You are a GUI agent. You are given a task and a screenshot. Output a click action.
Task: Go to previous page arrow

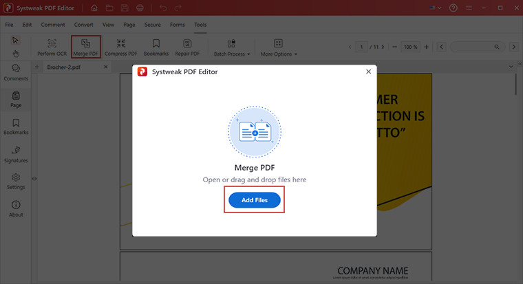coord(350,47)
